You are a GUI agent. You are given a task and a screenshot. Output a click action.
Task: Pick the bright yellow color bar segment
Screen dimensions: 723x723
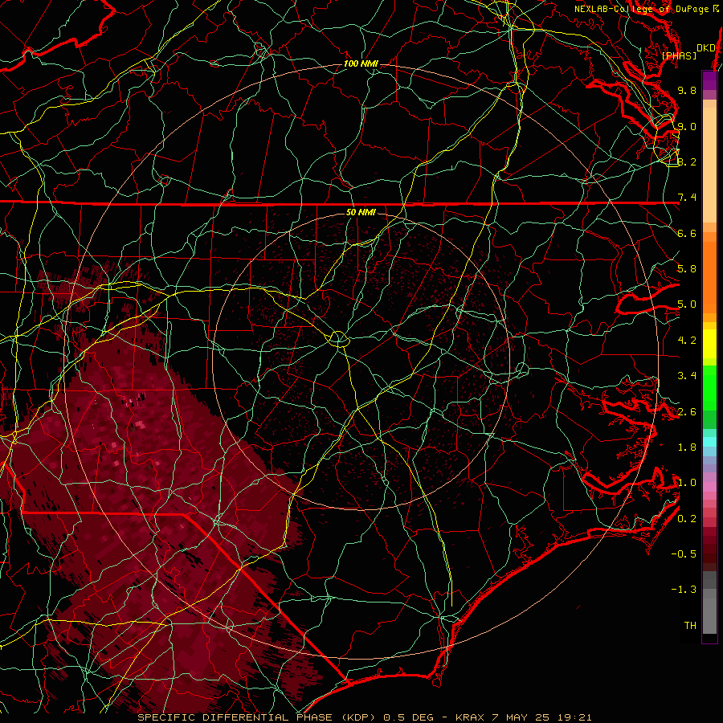point(709,344)
